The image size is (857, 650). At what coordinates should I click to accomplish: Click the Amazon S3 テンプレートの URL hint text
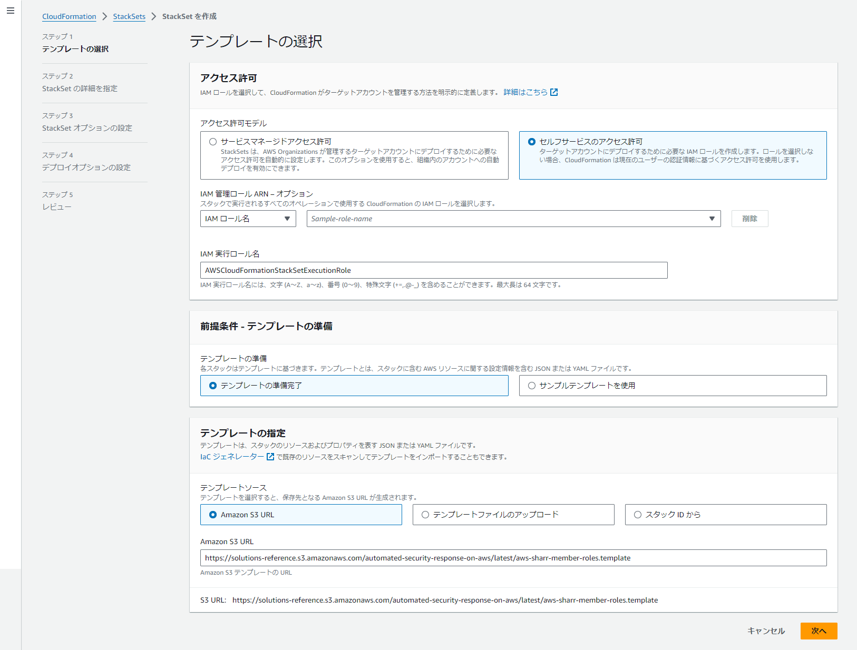click(246, 573)
